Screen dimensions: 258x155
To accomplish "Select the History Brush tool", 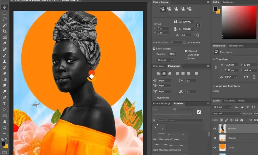I will pos(5,67).
